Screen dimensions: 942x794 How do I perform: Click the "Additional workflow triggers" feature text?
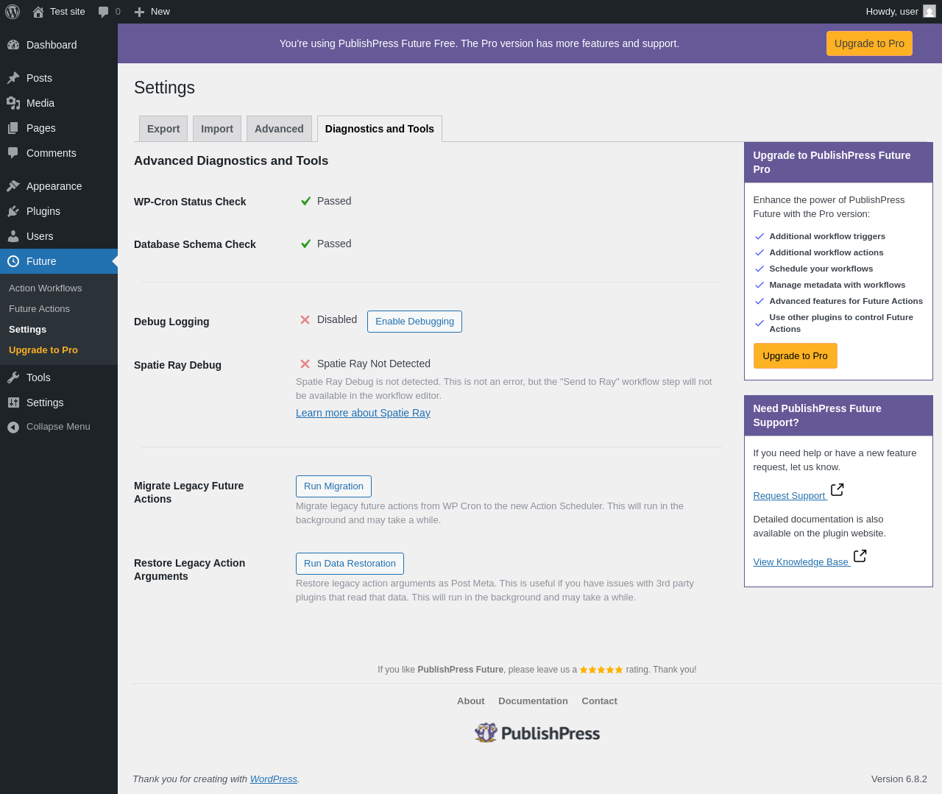coord(827,236)
